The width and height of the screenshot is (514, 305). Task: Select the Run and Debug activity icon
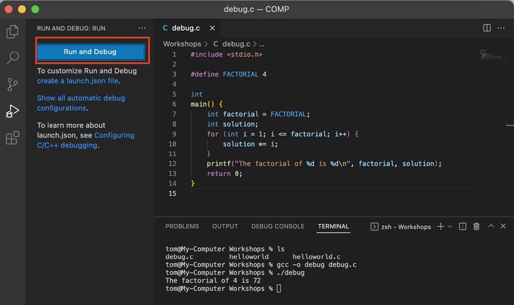[x=12, y=111]
